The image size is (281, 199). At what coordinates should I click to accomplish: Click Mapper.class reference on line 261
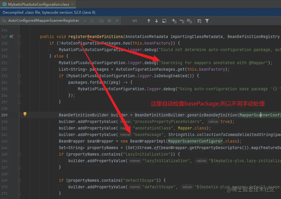point(192,128)
